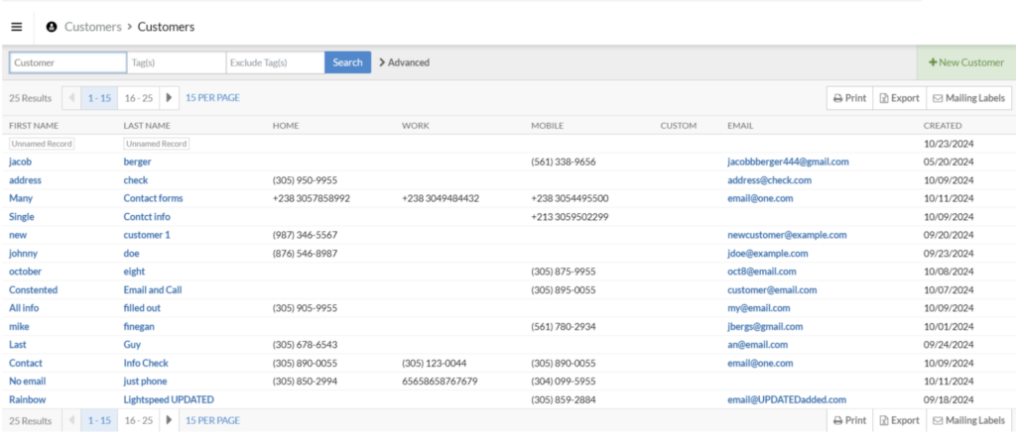
Task: Click the bottom Print button
Action: coord(849,420)
